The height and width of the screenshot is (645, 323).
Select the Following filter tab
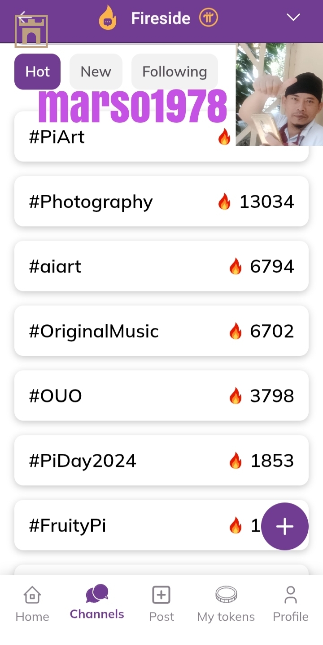coord(175,72)
